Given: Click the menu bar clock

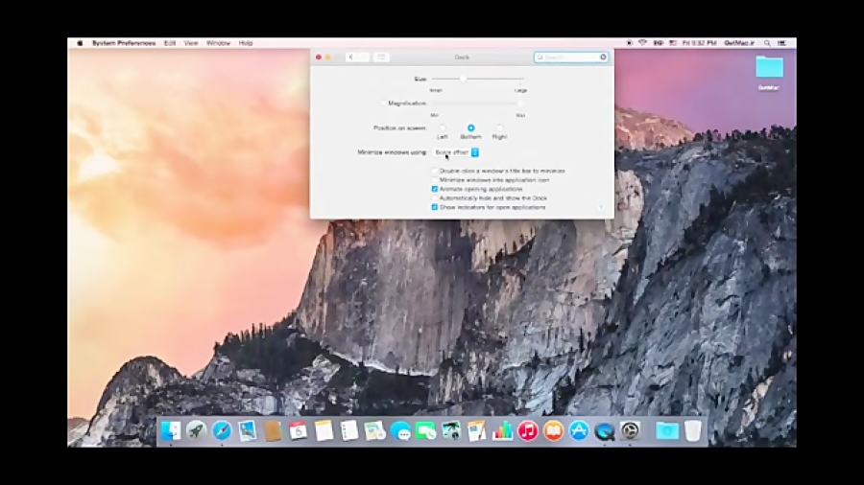Looking at the screenshot, I should [700, 43].
